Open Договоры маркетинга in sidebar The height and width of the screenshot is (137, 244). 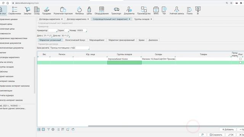[x=10, y=57]
